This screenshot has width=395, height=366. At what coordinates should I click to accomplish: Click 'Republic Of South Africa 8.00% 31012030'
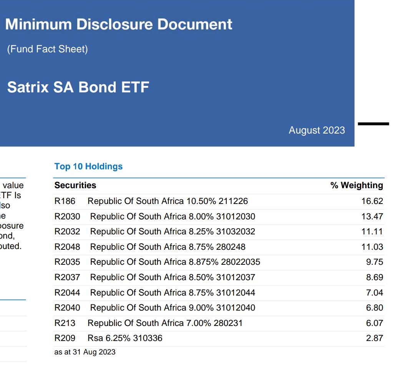click(173, 216)
